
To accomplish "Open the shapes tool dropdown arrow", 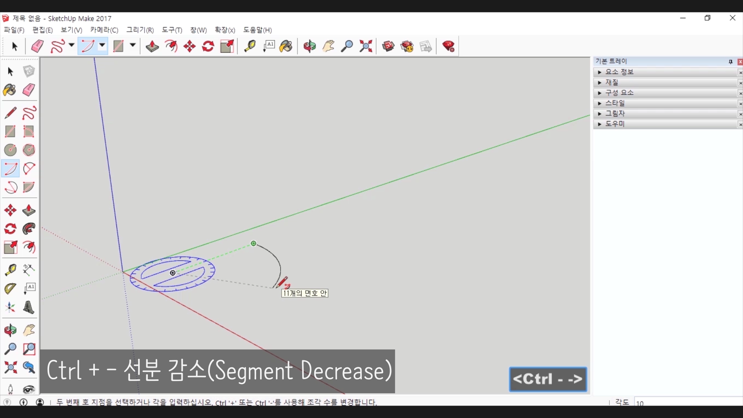I will 132,46.
